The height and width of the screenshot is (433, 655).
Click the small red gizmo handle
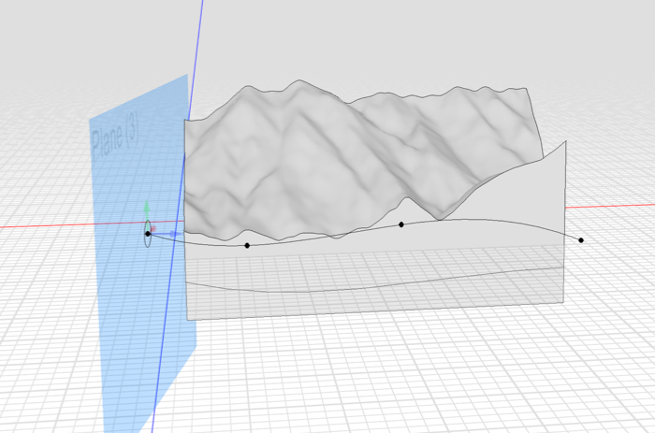154,227
